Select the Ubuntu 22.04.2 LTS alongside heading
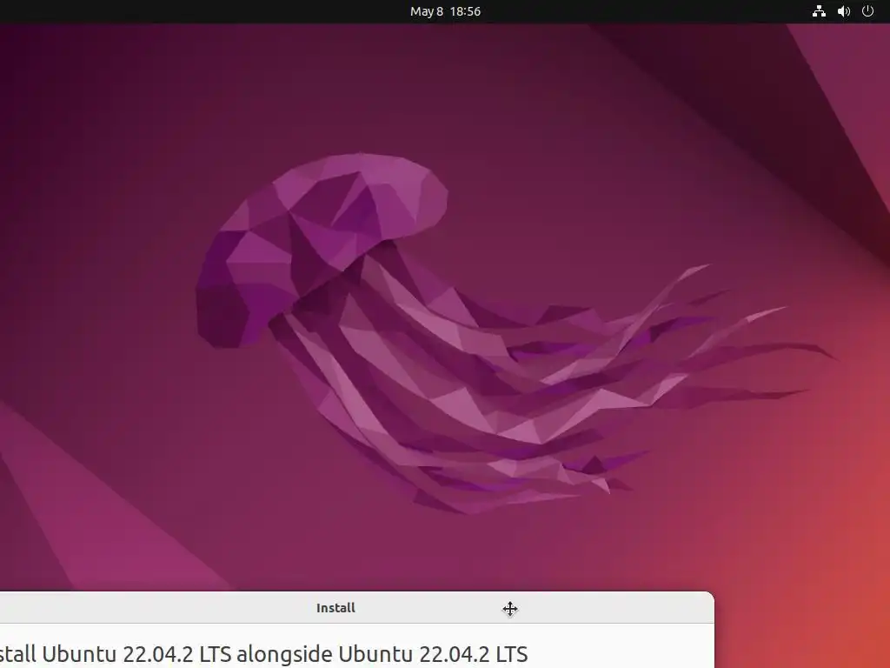The image size is (890, 668). tap(263, 654)
